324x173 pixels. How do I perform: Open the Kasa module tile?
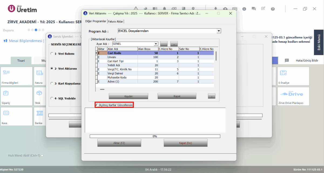16,117
